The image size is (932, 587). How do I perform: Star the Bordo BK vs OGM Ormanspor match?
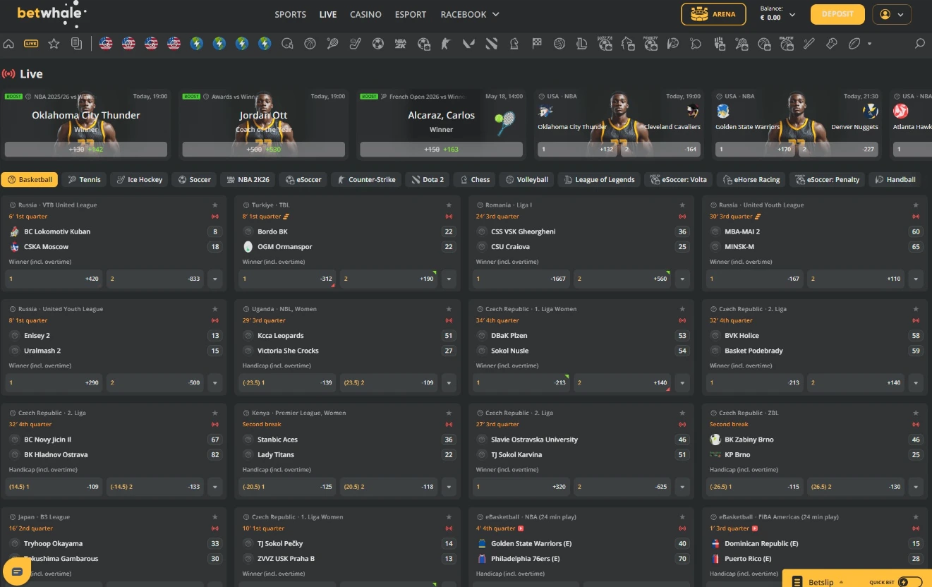coord(449,205)
